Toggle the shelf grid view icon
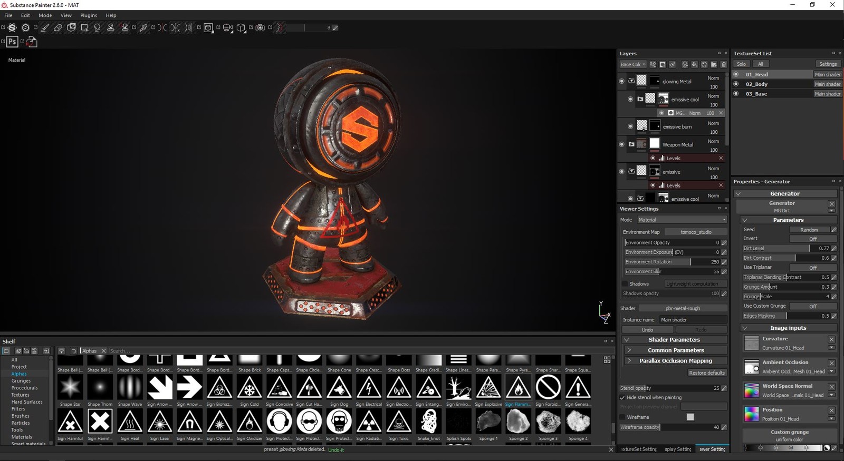Image resolution: width=844 pixels, height=461 pixels. [x=607, y=359]
